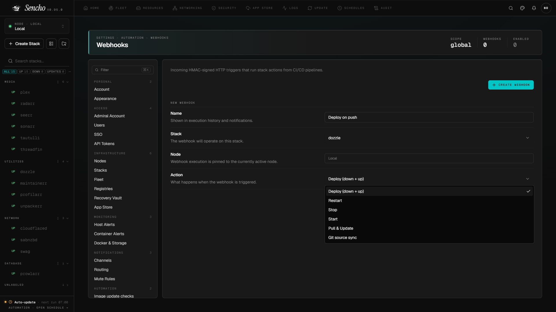Open options dots for Media group
This screenshot has height=312, width=556.
(58, 82)
